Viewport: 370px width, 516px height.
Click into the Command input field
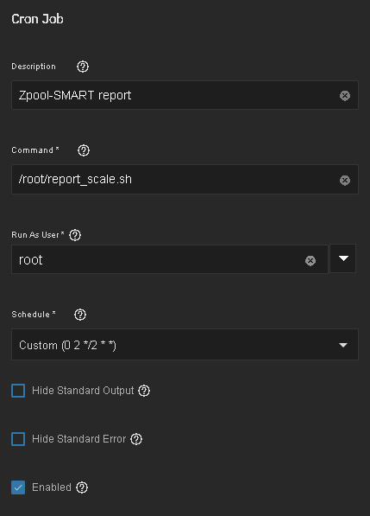pos(185,180)
